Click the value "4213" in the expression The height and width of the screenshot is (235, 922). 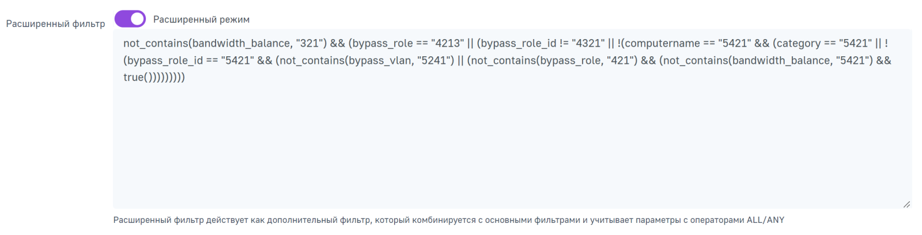click(447, 44)
